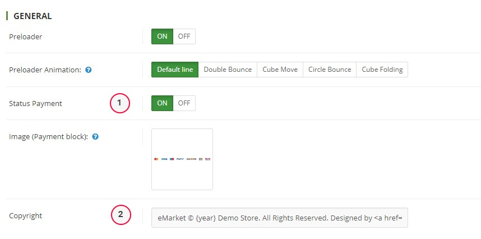Viewport: 481px width, 239px height.
Task: Click the Image (Payment block) label
Action: [x=48, y=136]
